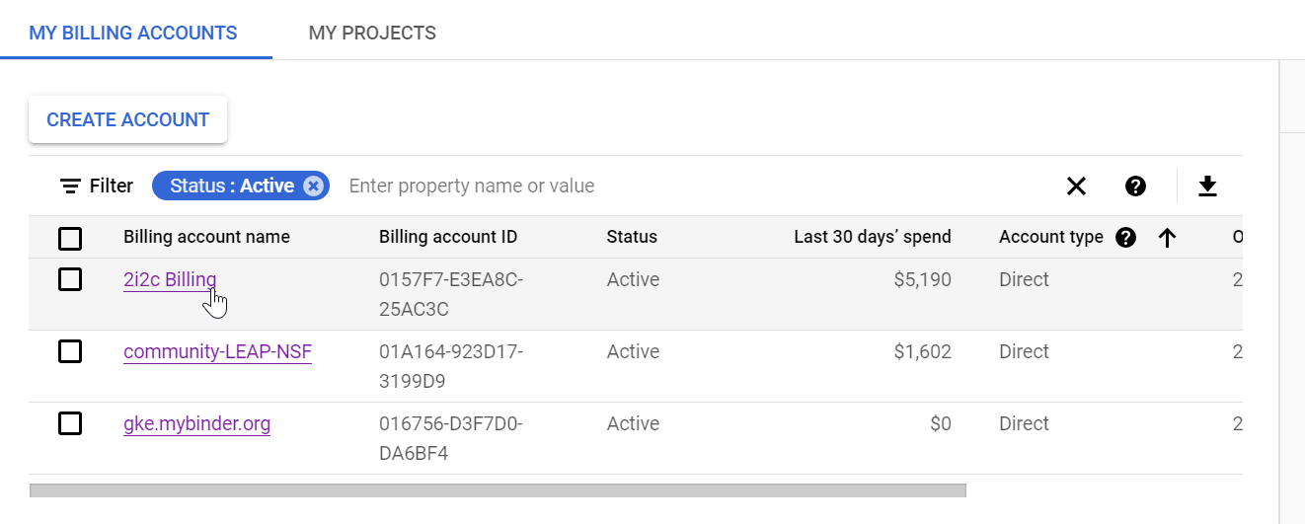Click the horizontal table scrollbar
The height and width of the screenshot is (524, 1305).
click(498, 489)
